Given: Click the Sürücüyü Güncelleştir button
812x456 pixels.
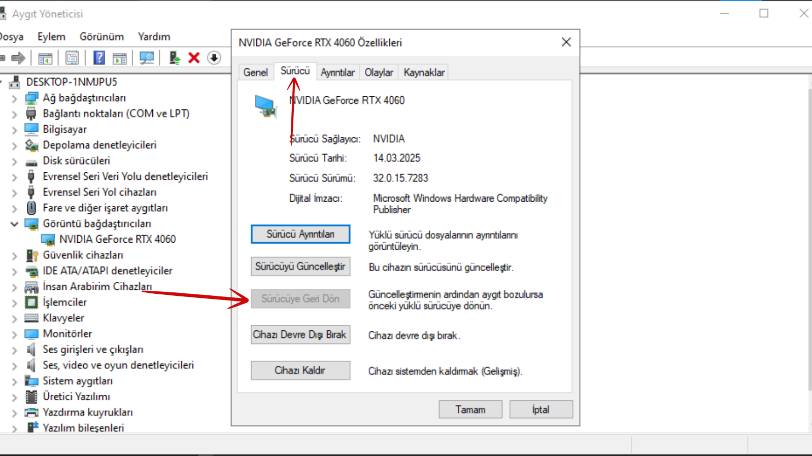Looking at the screenshot, I should pos(300,267).
